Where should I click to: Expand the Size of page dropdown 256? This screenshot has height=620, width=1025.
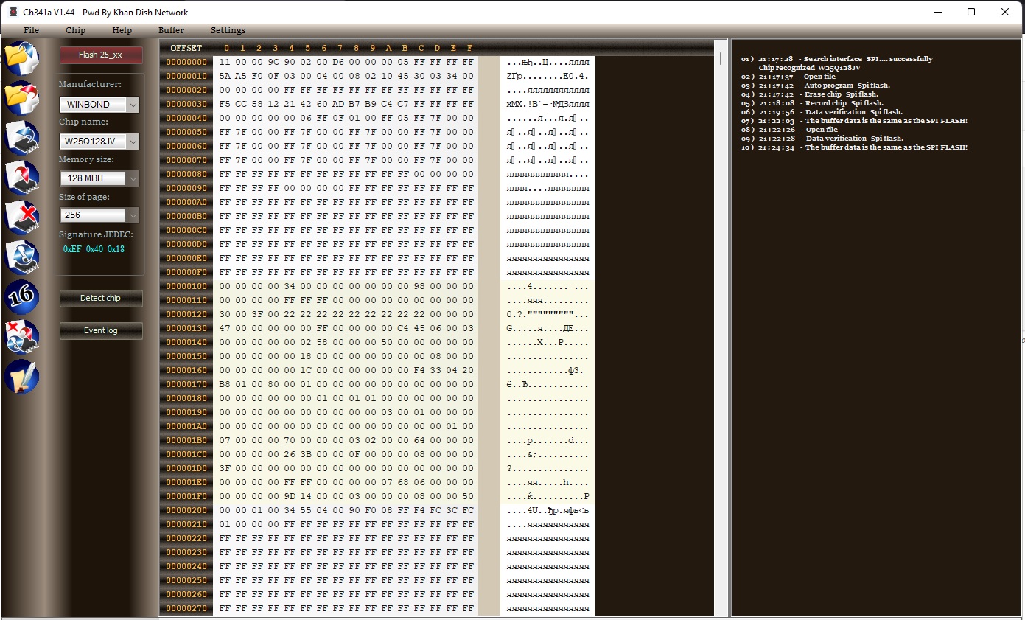click(x=99, y=215)
